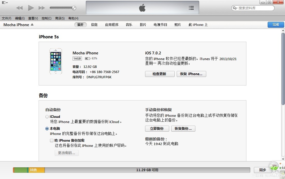
Task: Click the 容量 value 12.92 GB
Action: (x=90, y=67)
